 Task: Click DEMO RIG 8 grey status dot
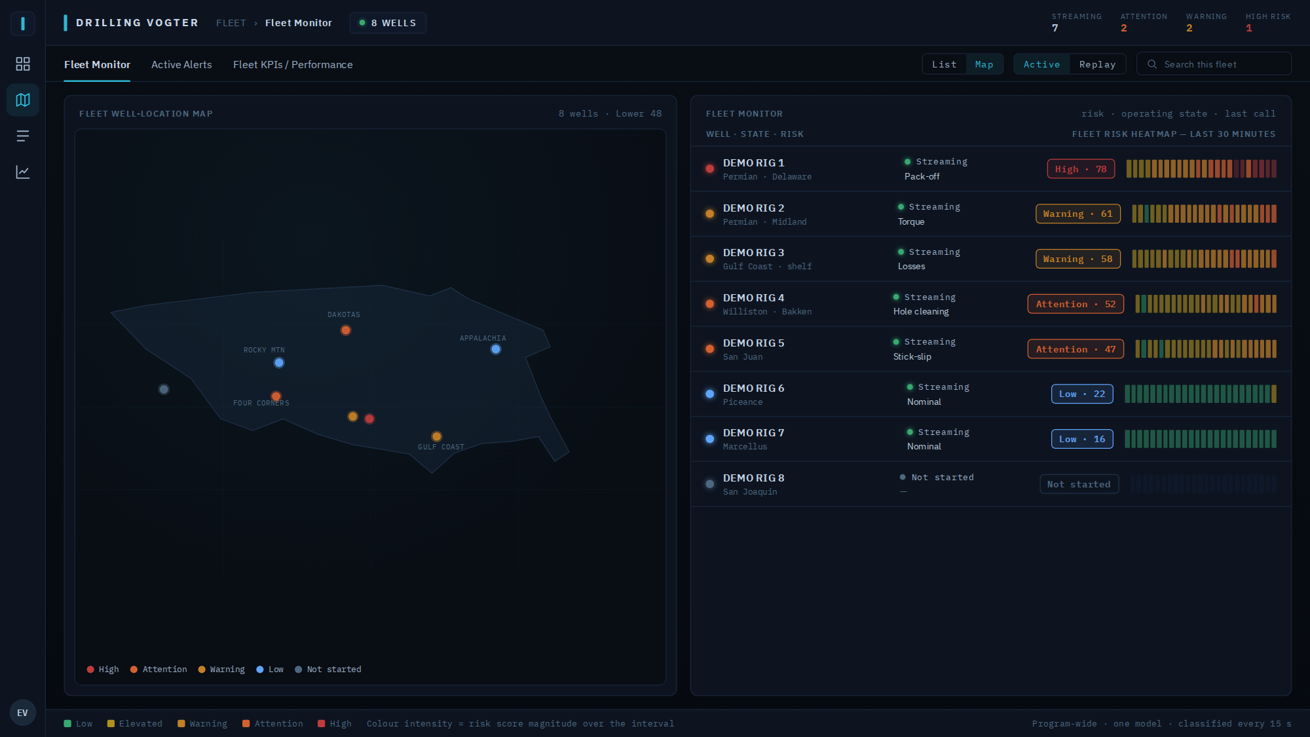pyautogui.click(x=709, y=484)
